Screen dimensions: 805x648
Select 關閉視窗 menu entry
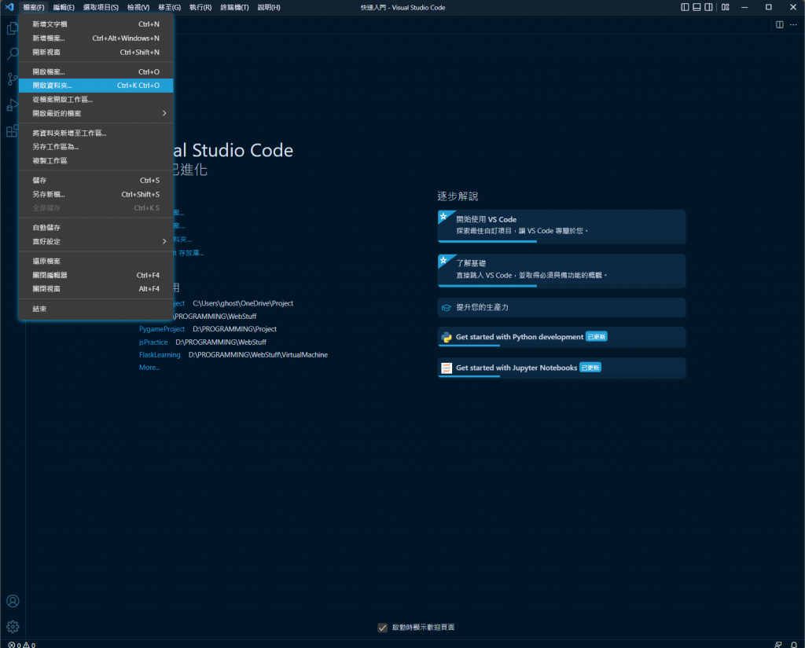point(96,289)
